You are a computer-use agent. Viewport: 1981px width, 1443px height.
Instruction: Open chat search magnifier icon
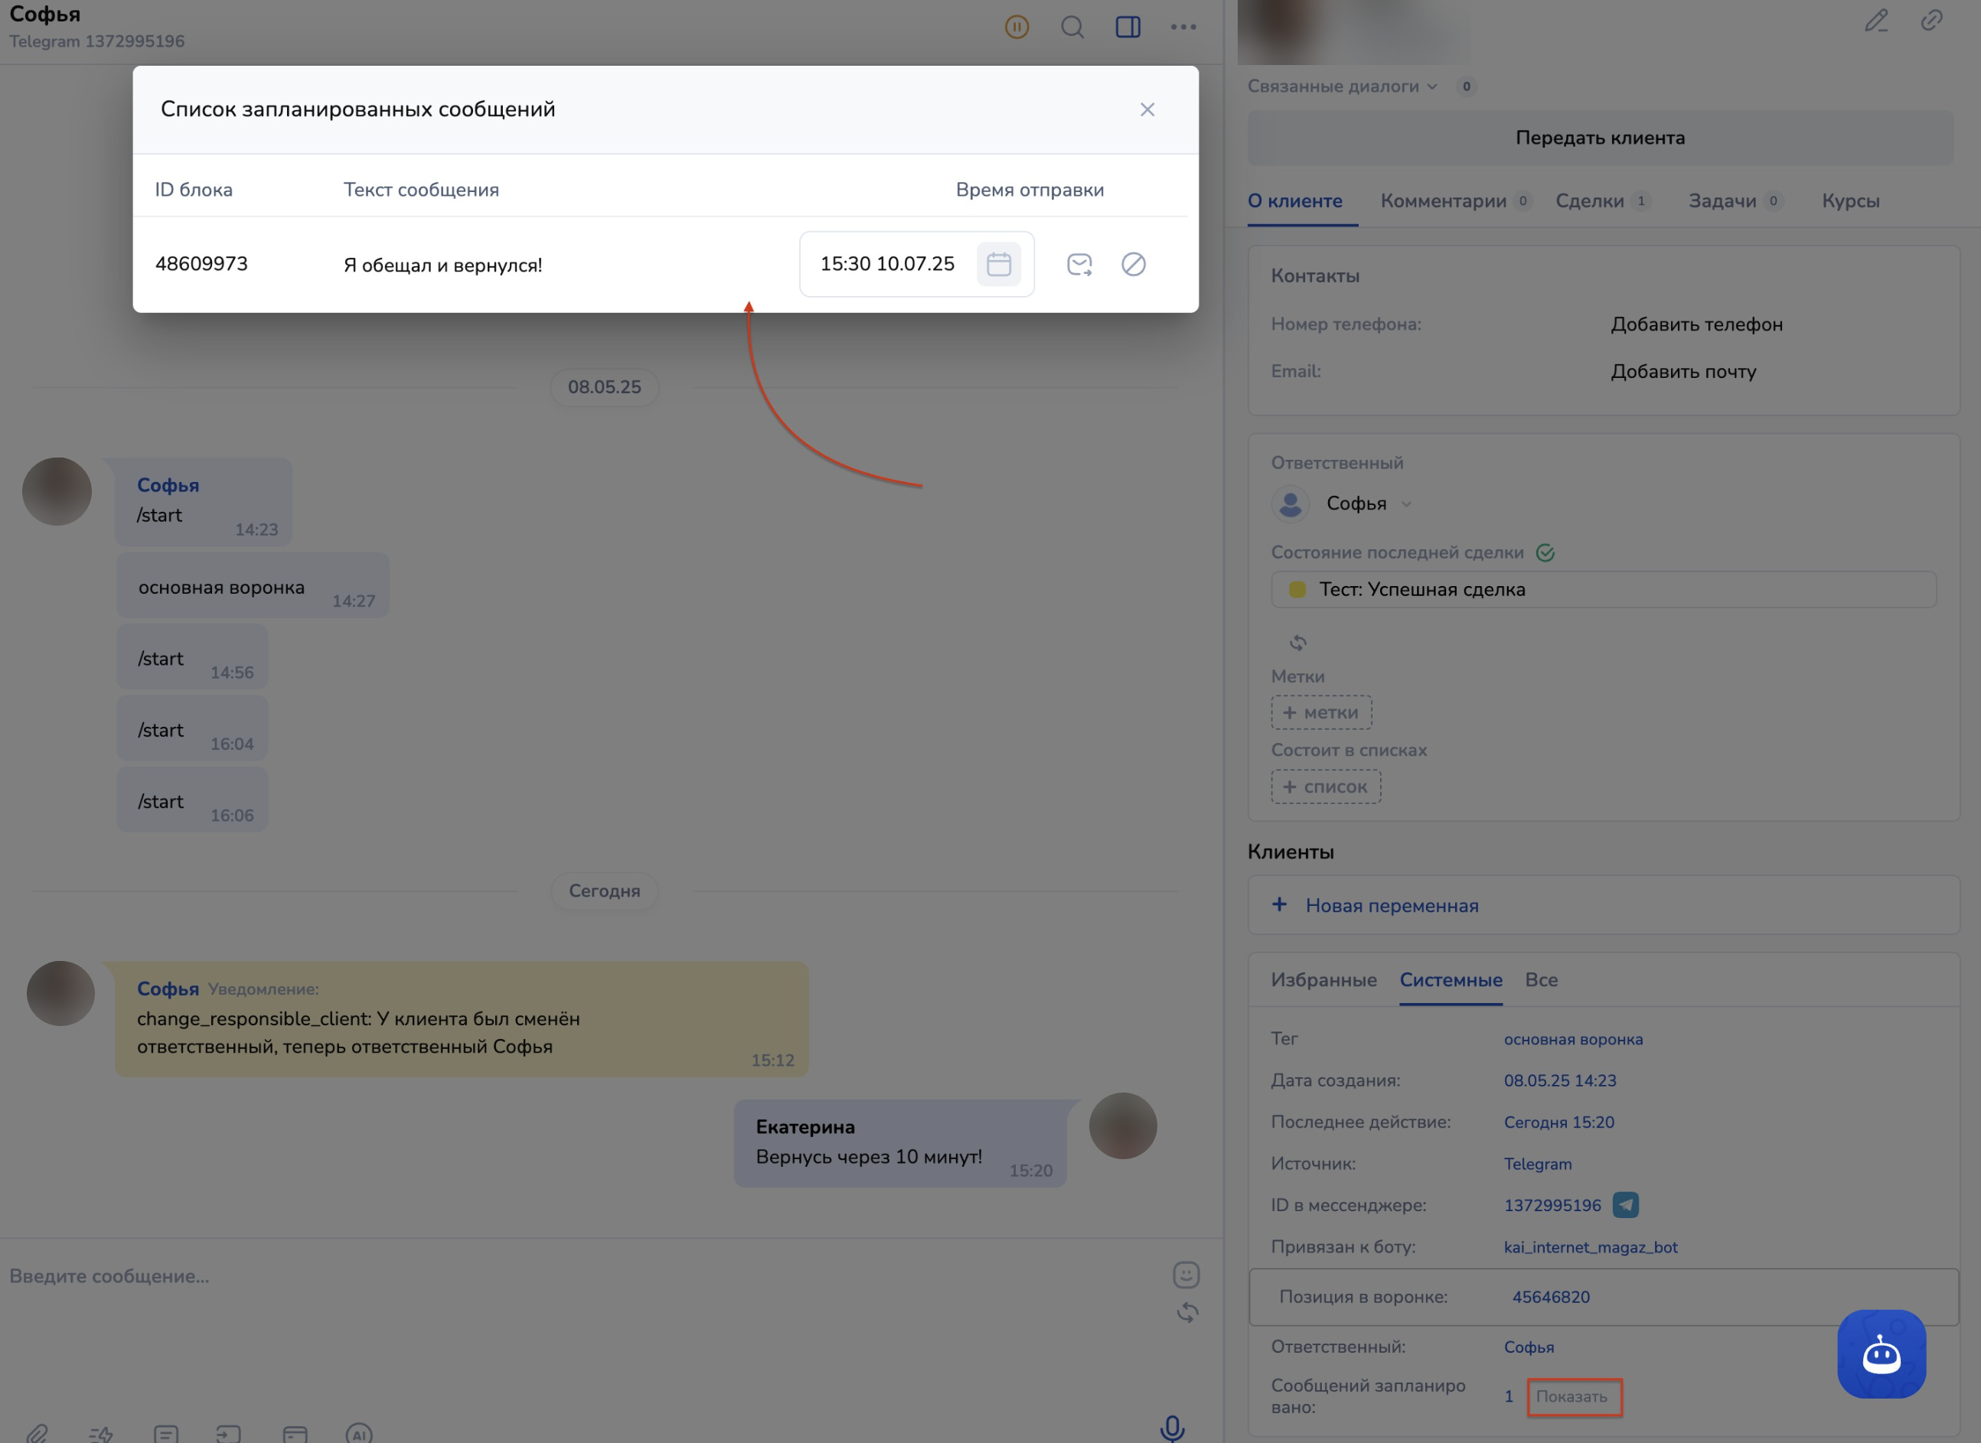click(1072, 27)
